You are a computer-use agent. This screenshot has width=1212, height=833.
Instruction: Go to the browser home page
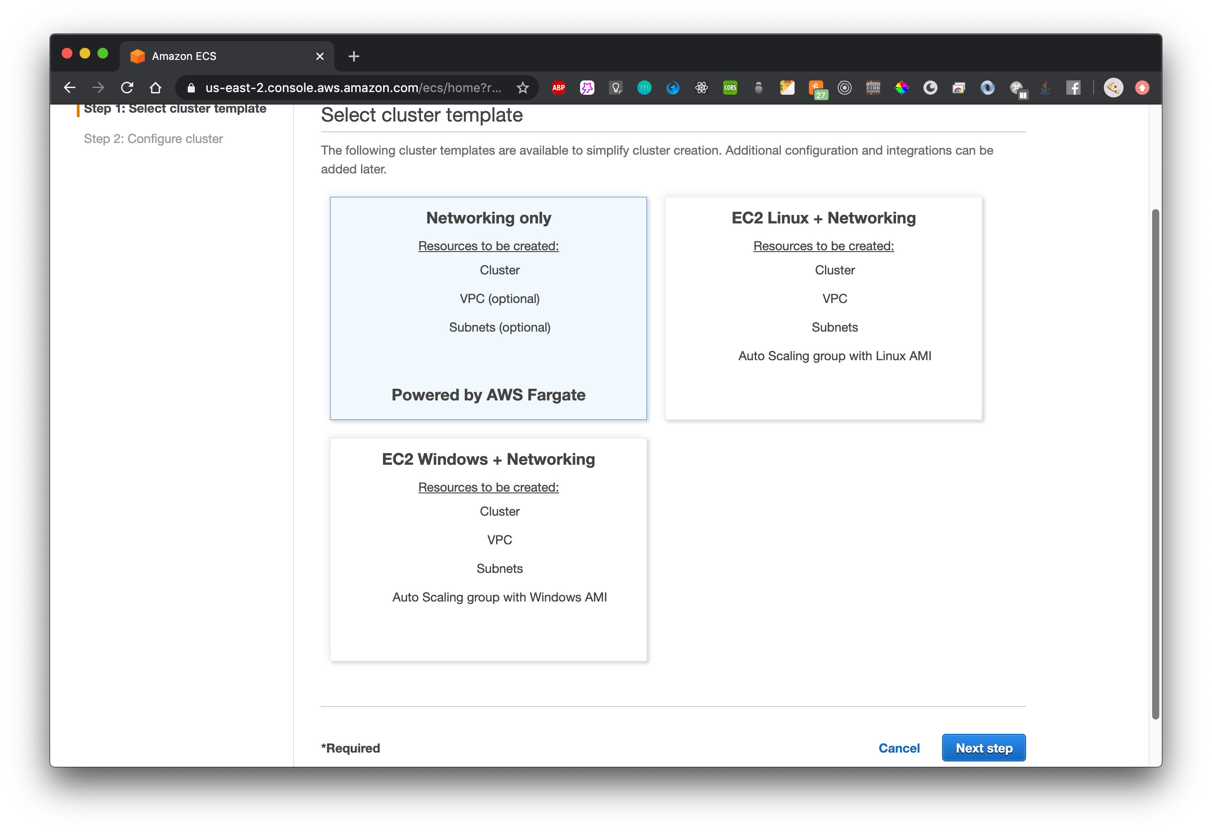156,88
